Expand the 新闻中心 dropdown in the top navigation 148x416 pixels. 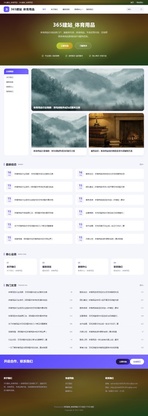[x=79, y=9]
